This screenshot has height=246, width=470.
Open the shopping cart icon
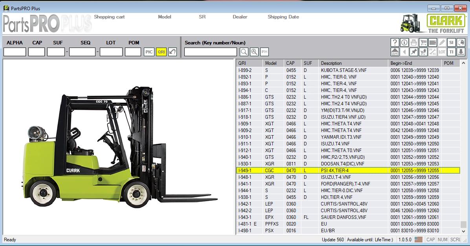[423, 42]
